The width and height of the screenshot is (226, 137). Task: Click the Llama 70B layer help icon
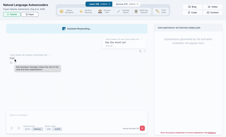pos(109,4)
